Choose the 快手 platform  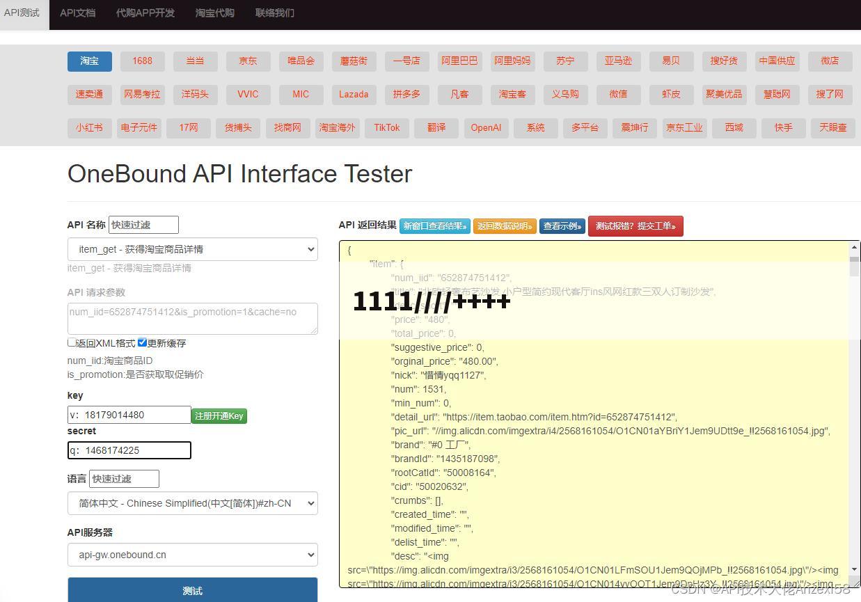click(784, 127)
